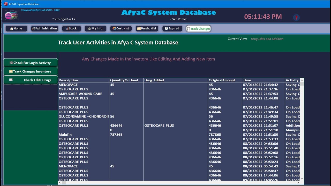The image size is (331, 186).
Task: Click OSTEOCARE PLUS in Drug Added column
Action: pos(176,126)
